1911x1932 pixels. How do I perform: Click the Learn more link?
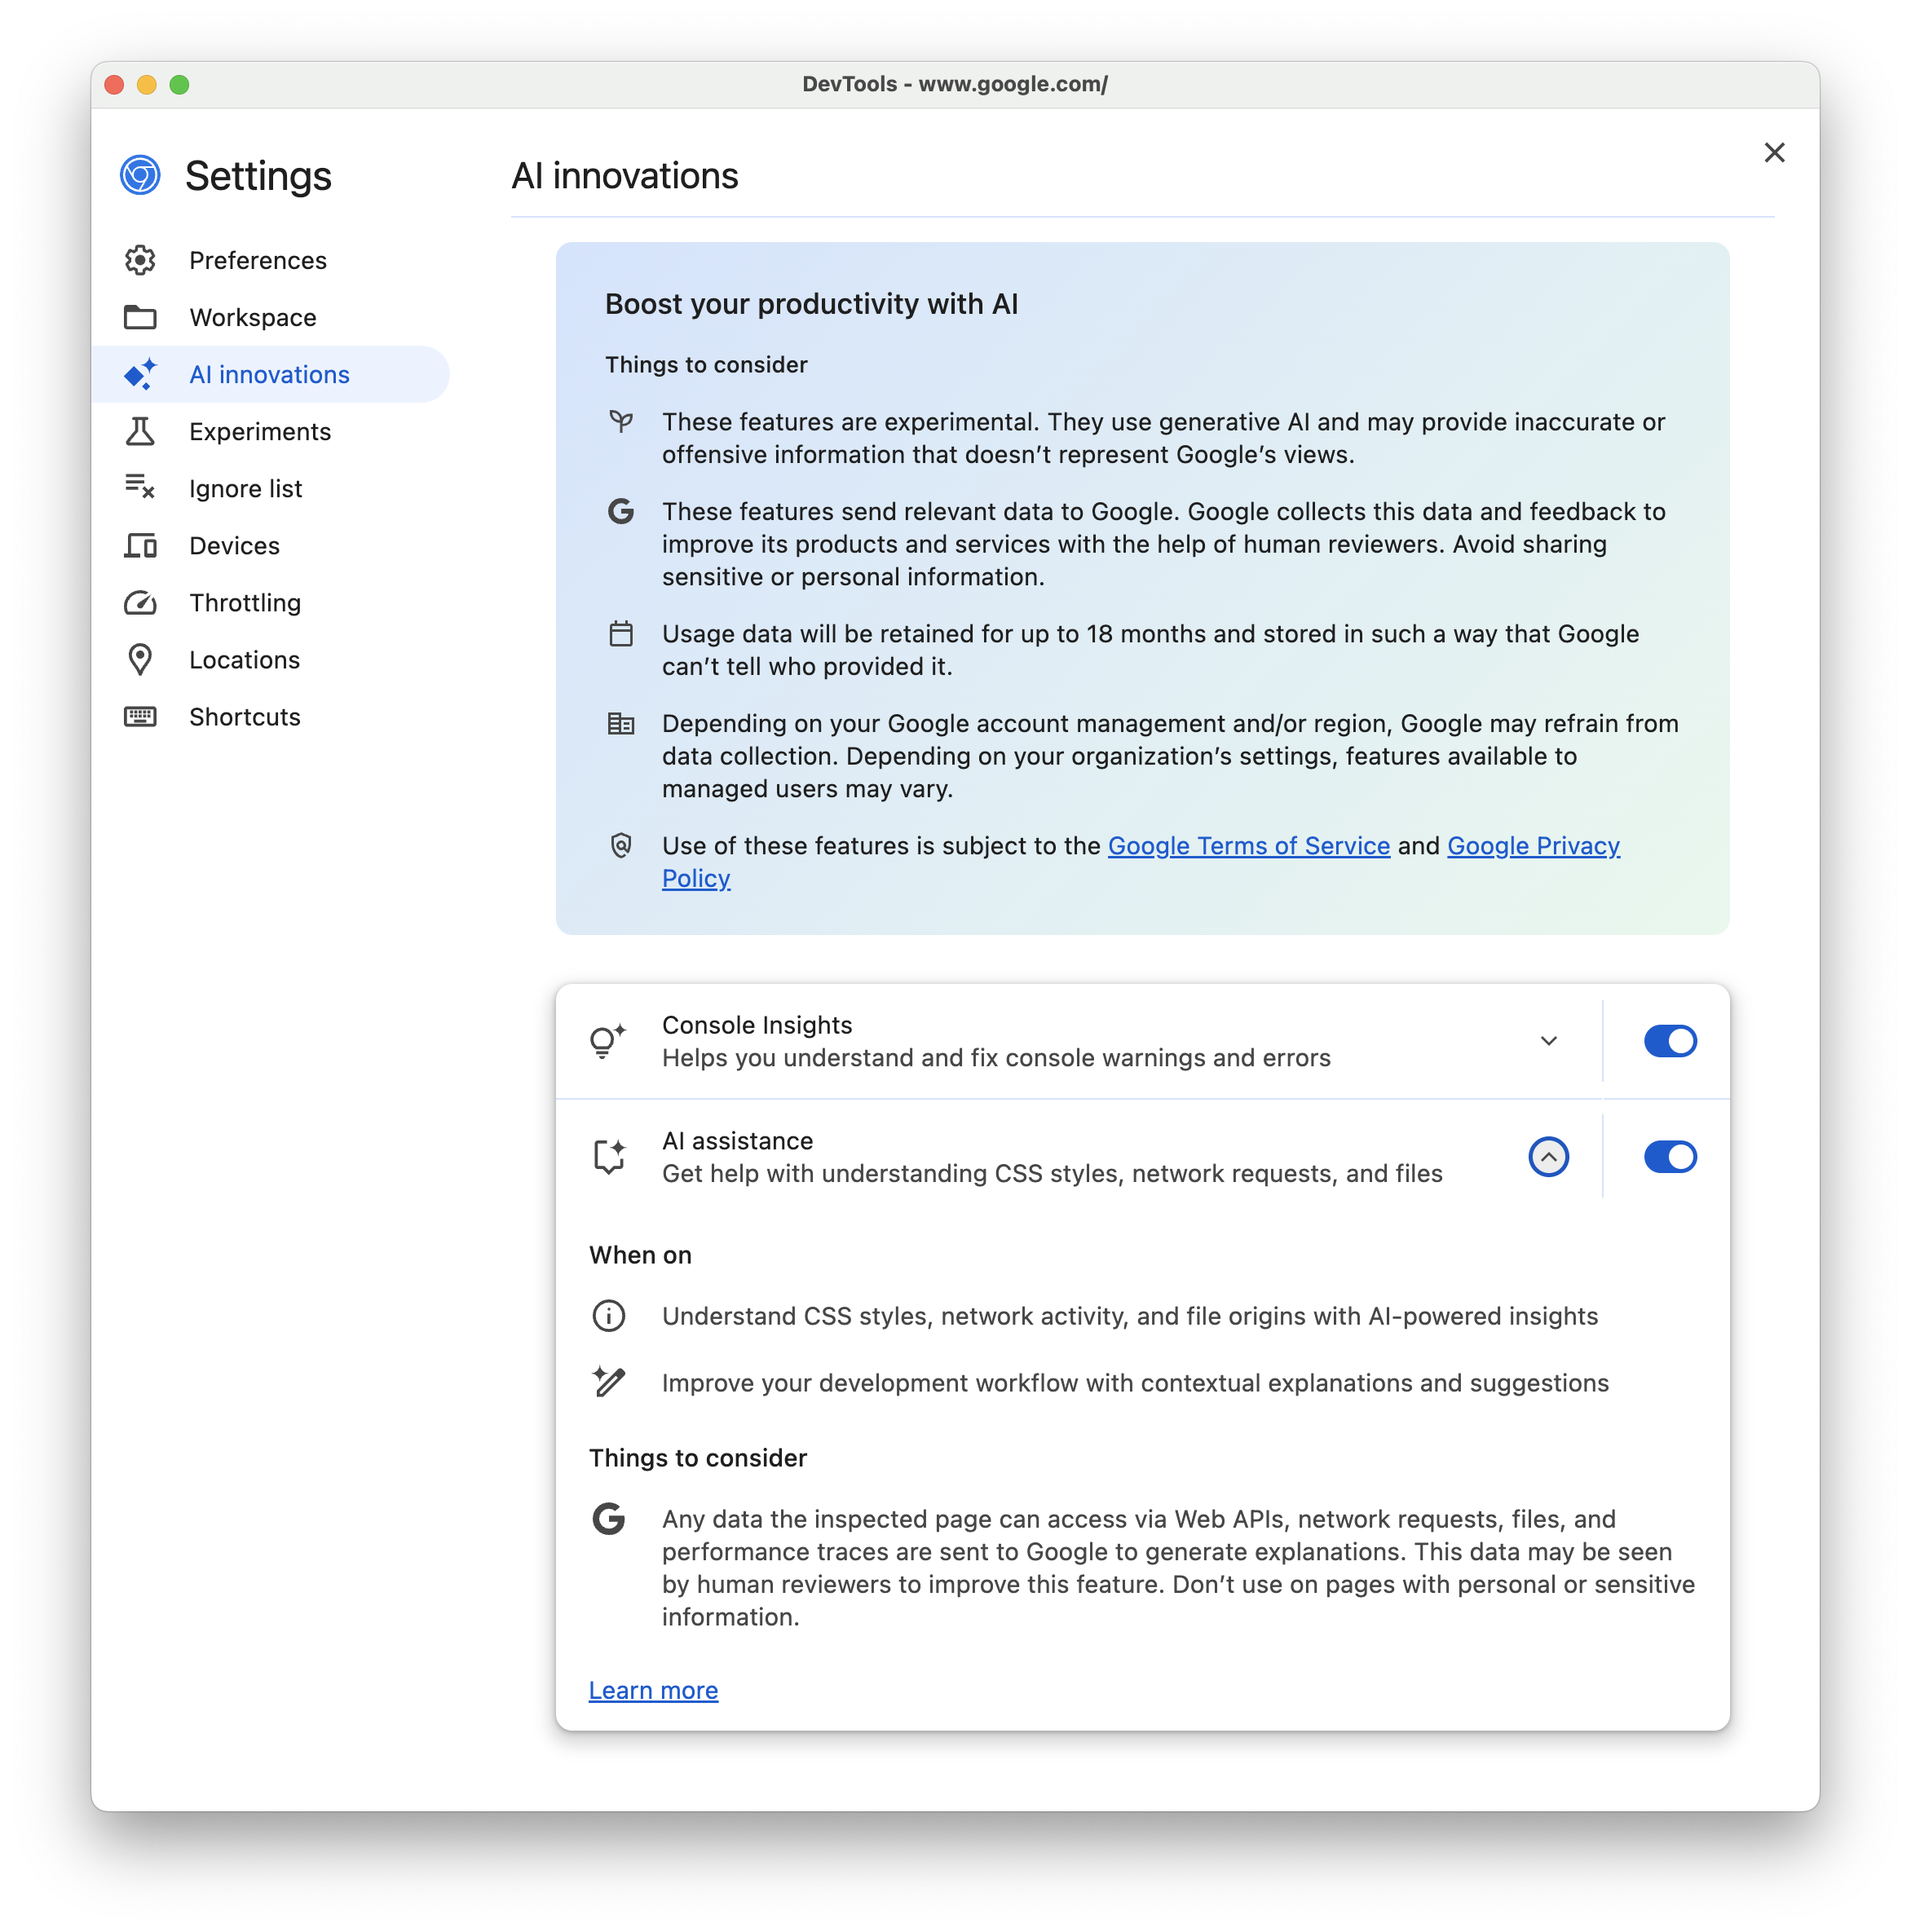click(653, 1691)
